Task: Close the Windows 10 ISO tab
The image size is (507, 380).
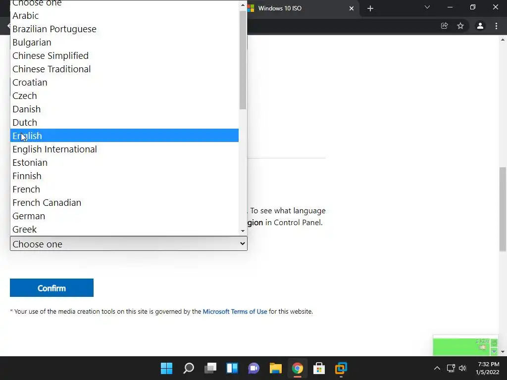Action: (352, 8)
